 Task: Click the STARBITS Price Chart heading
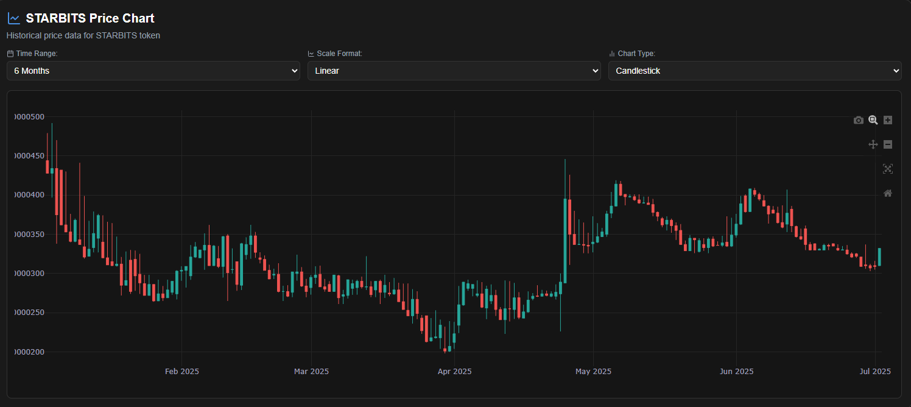90,18
